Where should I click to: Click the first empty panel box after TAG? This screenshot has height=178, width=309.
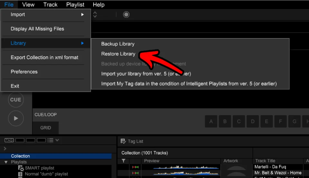(x=20, y=140)
